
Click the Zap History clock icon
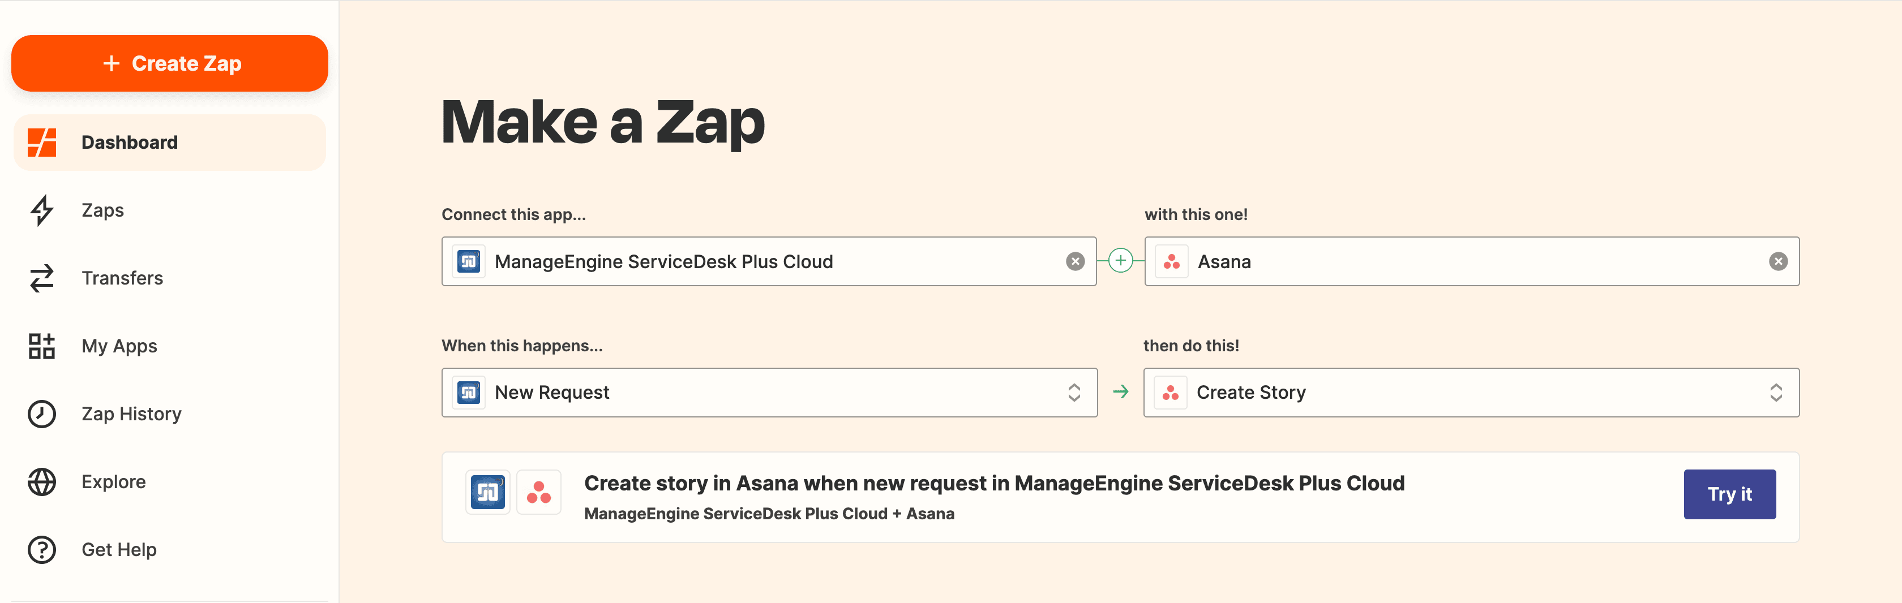[42, 414]
